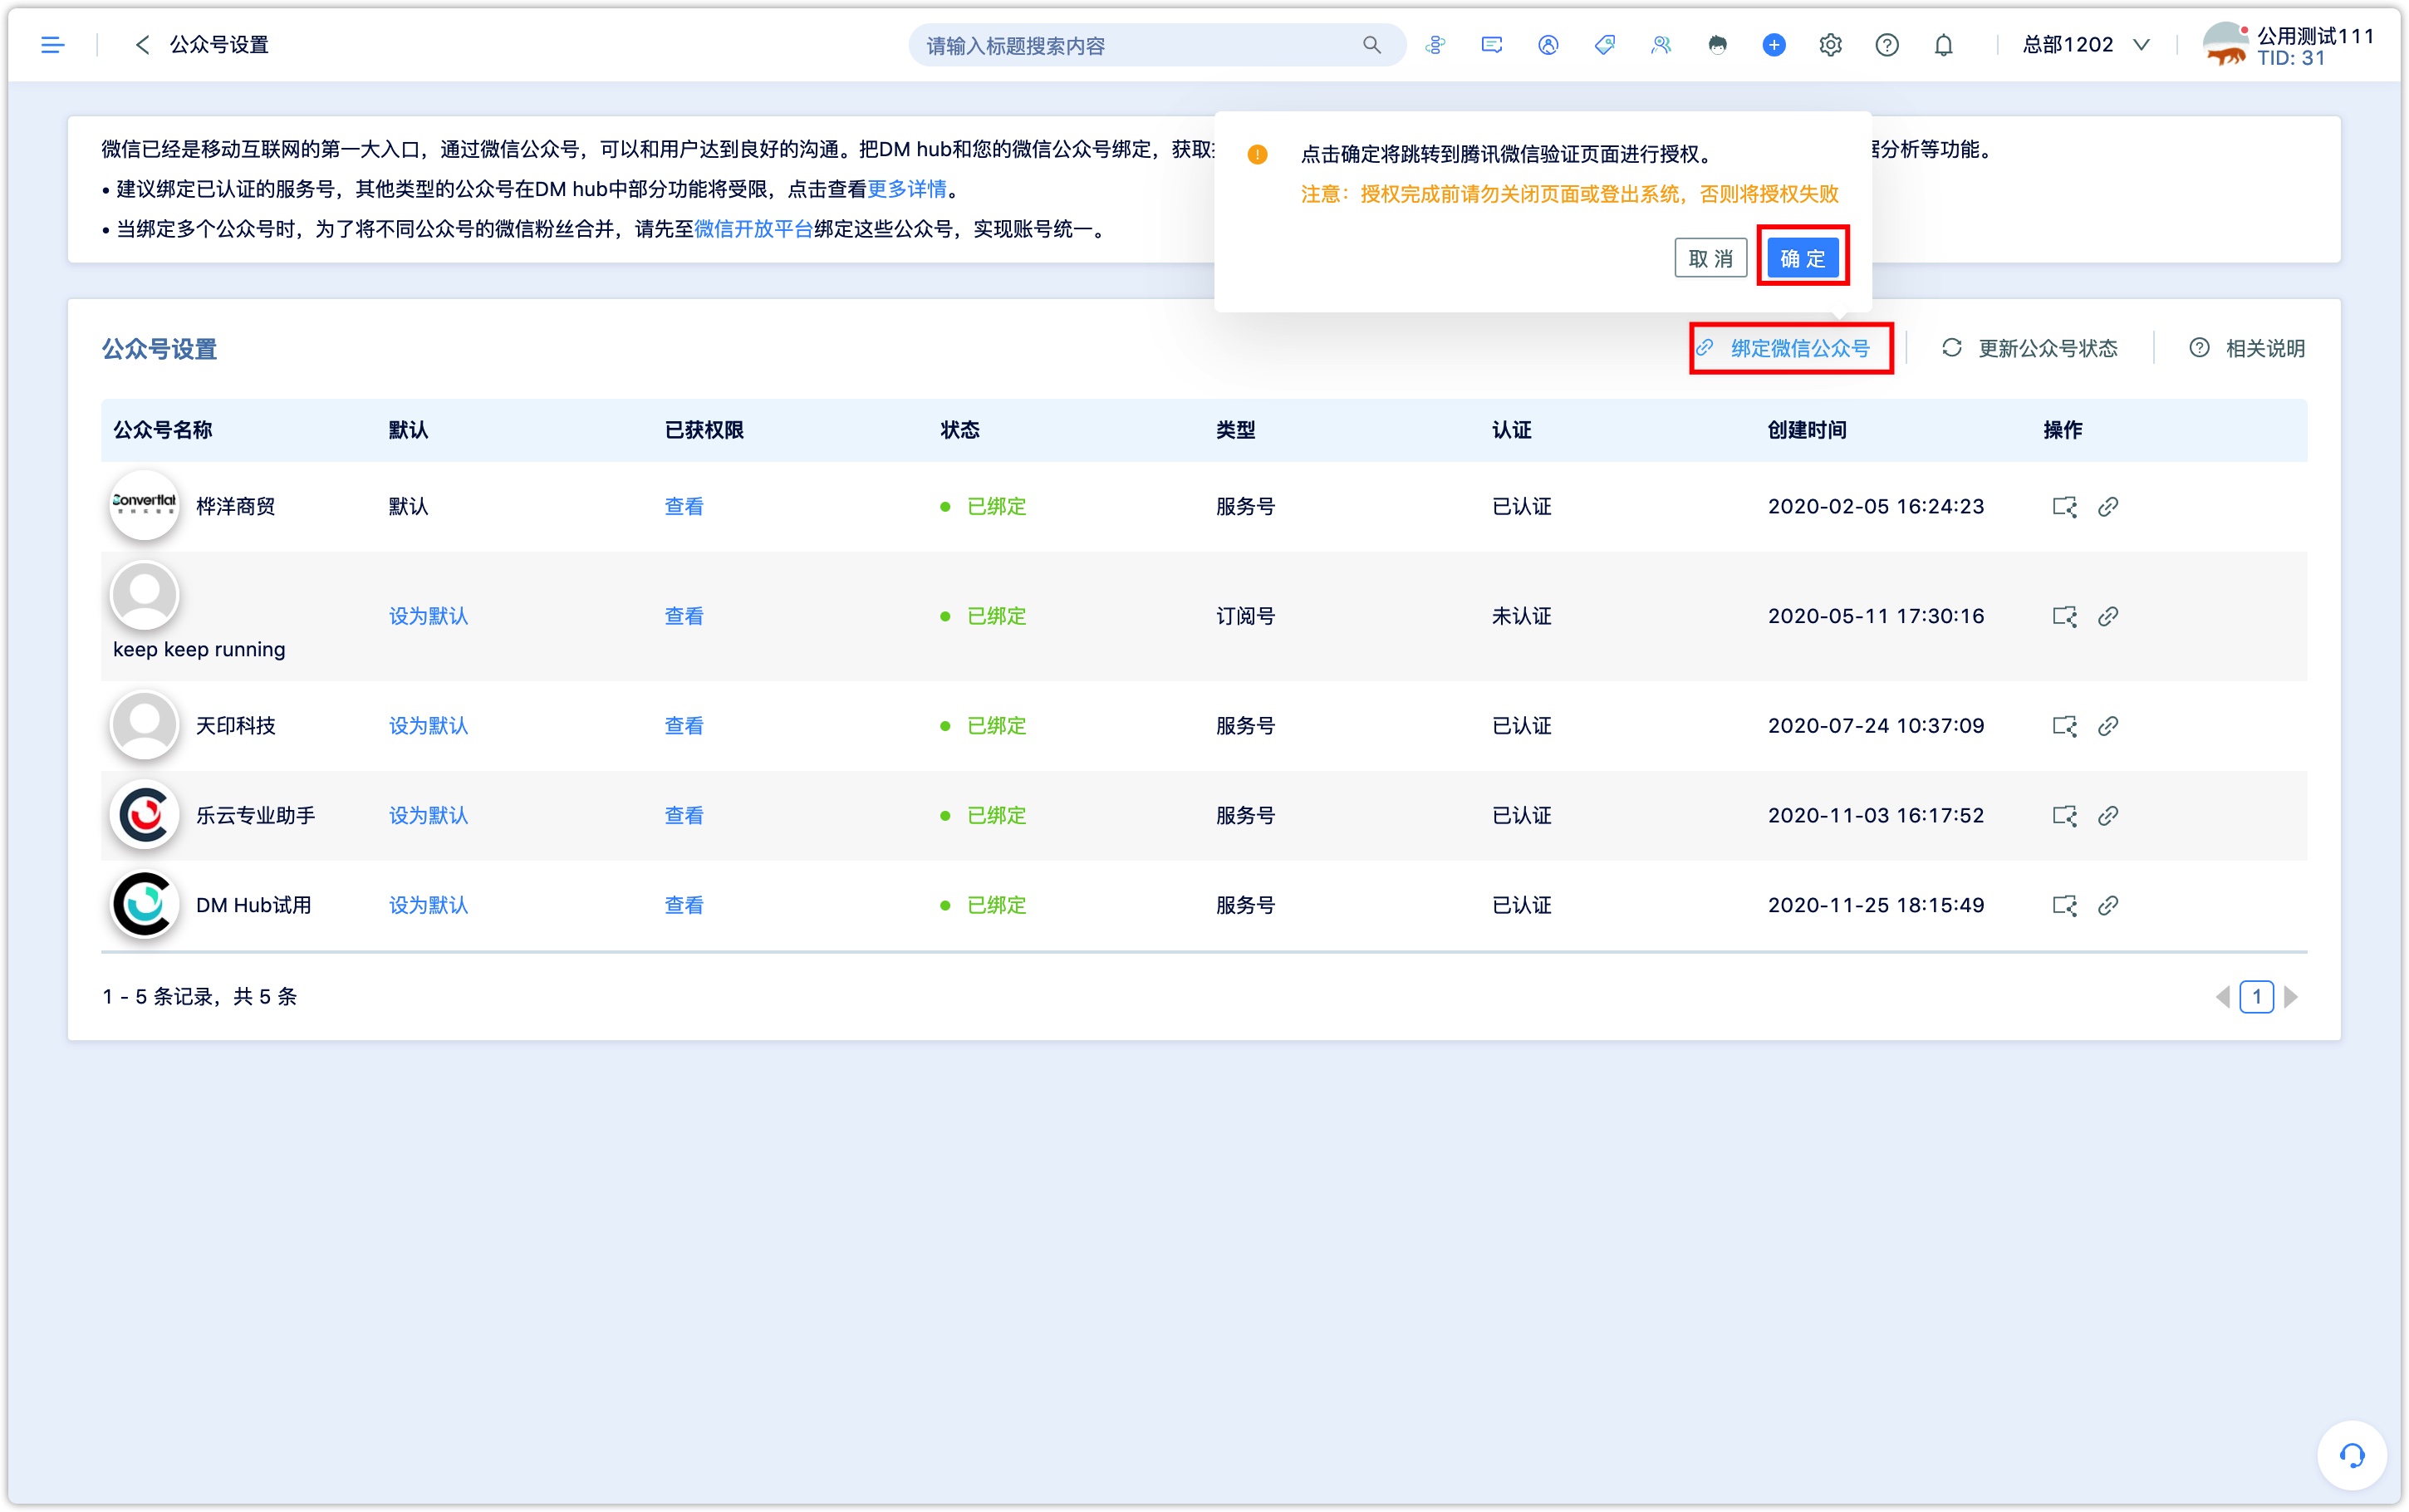The height and width of the screenshot is (1512, 2409).
Task: Click the share icon for DM Hub试用 row
Action: pyautogui.click(x=2064, y=906)
